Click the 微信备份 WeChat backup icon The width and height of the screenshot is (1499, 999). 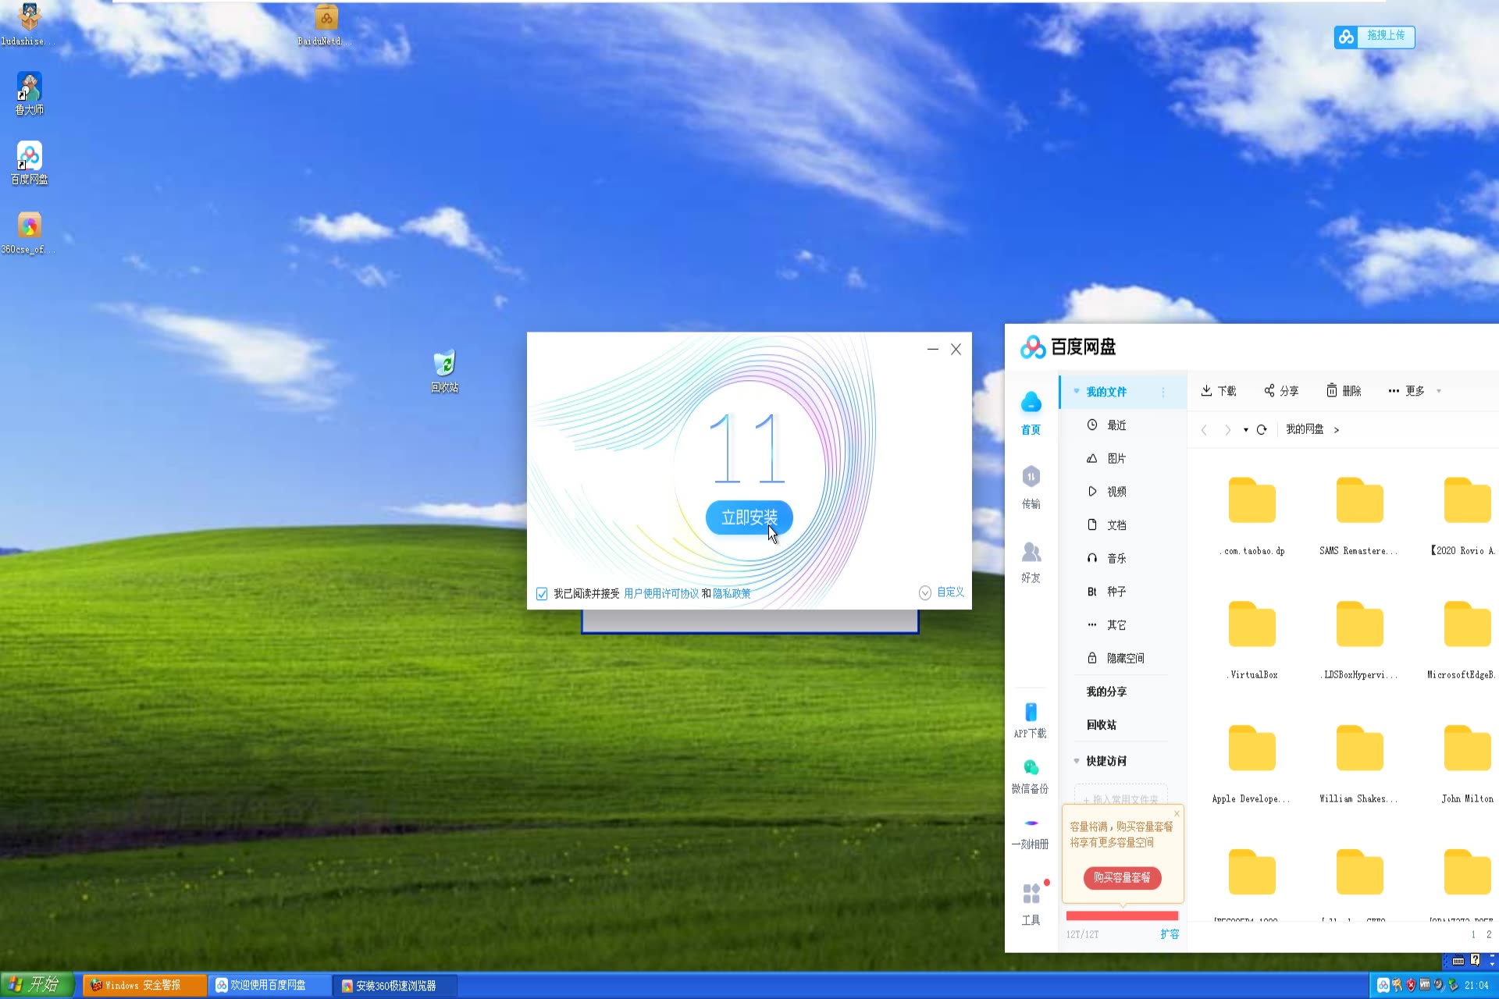click(x=1031, y=777)
